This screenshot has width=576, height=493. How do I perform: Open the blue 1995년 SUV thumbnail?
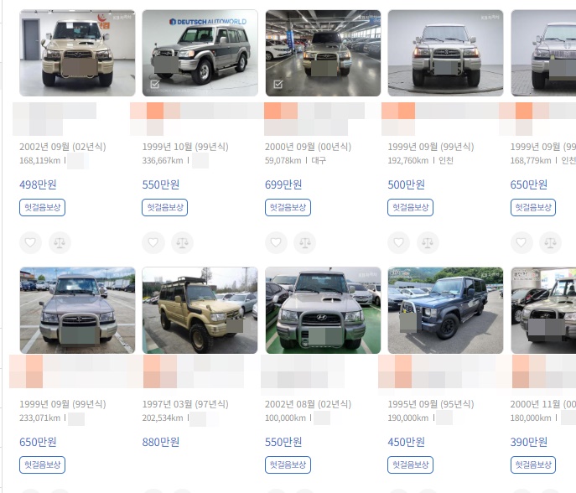click(445, 310)
